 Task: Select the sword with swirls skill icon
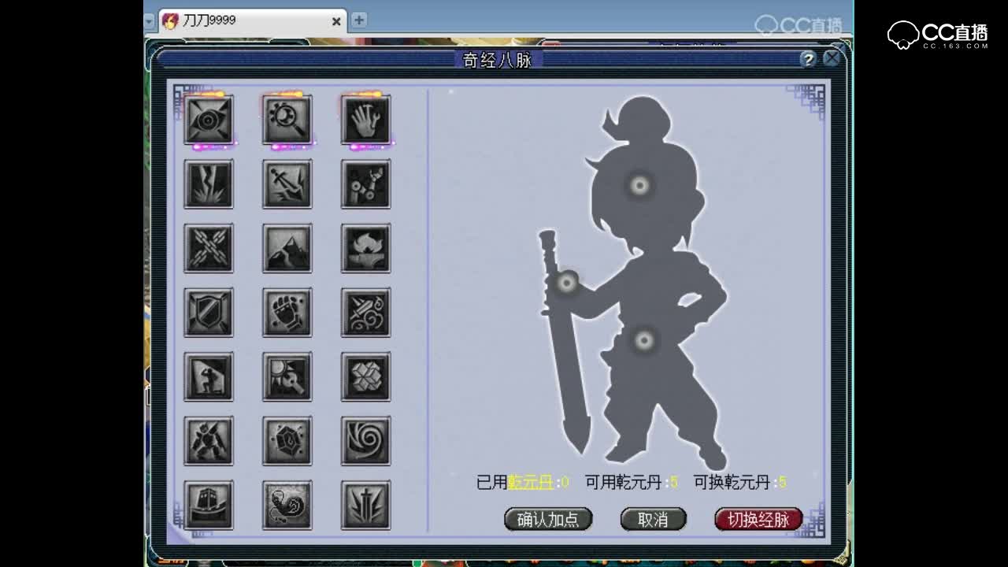[x=366, y=313]
